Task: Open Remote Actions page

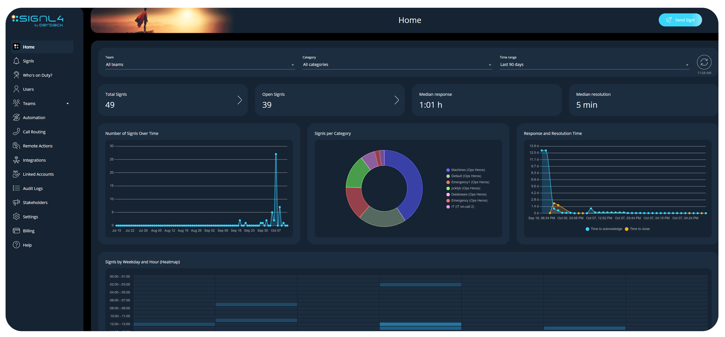Action: 42,146
